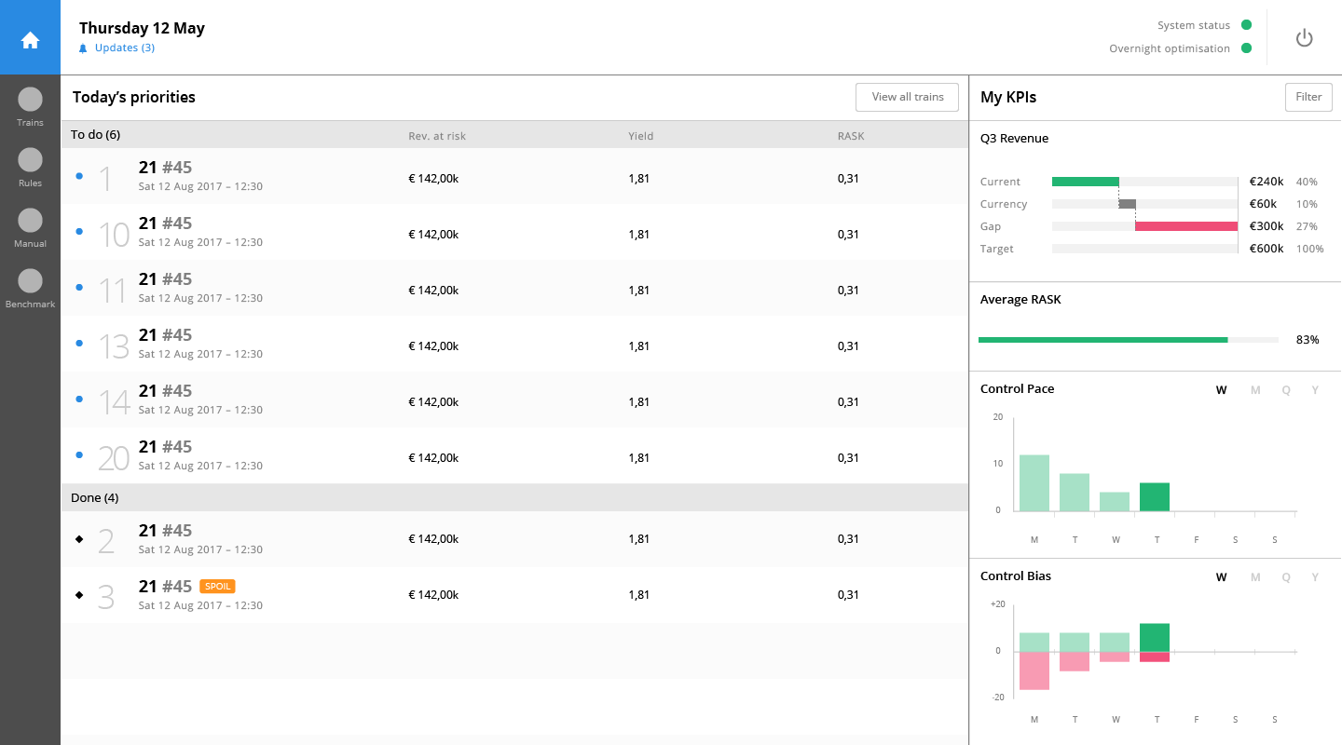The width and height of the screenshot is (1342, 745).
Task: Click the SPOIL tag on row 3
Action: [x=217, y=587]
